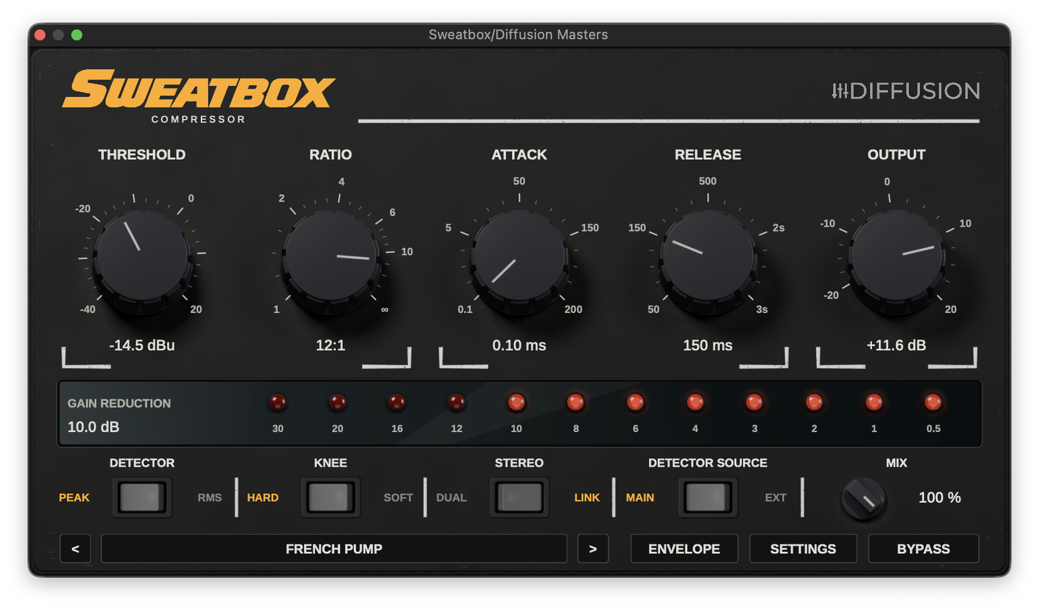Click the 0.5 dB gain reduction LED

(933, 402)
